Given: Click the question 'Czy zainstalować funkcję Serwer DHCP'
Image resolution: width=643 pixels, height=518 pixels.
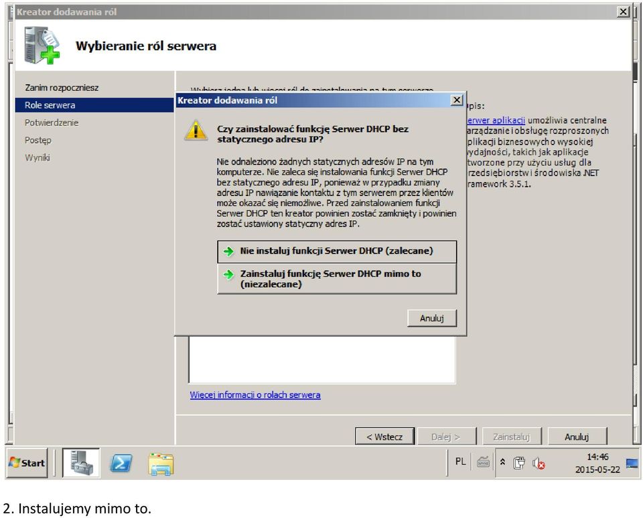Looking at the screenshot, I should [x=313, y=134].
